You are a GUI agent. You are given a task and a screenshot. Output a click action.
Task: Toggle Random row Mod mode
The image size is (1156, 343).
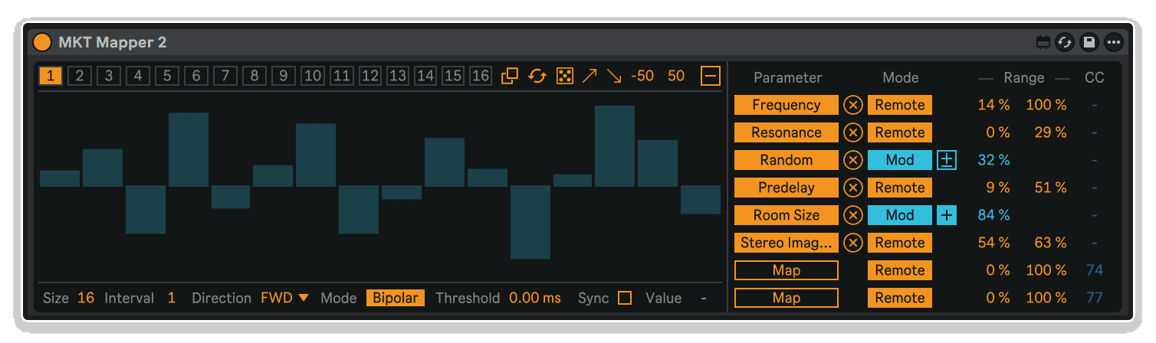900,160
